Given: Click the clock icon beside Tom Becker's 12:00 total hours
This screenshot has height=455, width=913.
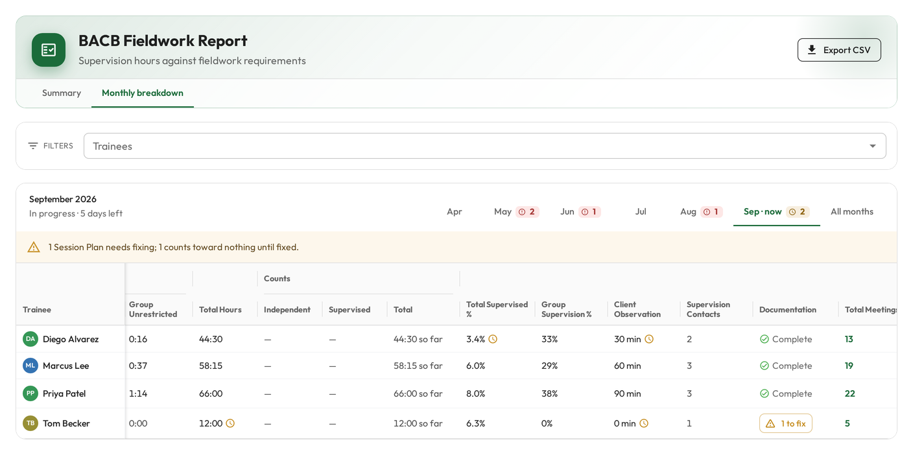Looking at the screenshot, I should pos(230,423).
